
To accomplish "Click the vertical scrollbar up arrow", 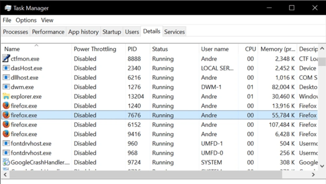I will (x=322, y=49).
